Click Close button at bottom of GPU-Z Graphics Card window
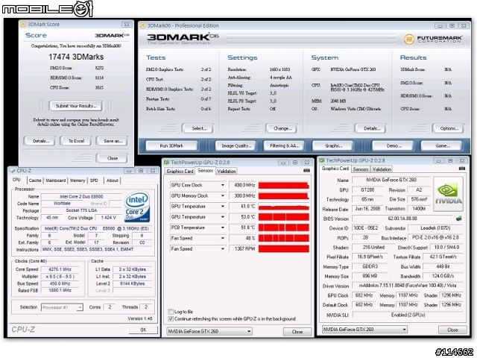The image size is (477, 358). pos(452,330)
